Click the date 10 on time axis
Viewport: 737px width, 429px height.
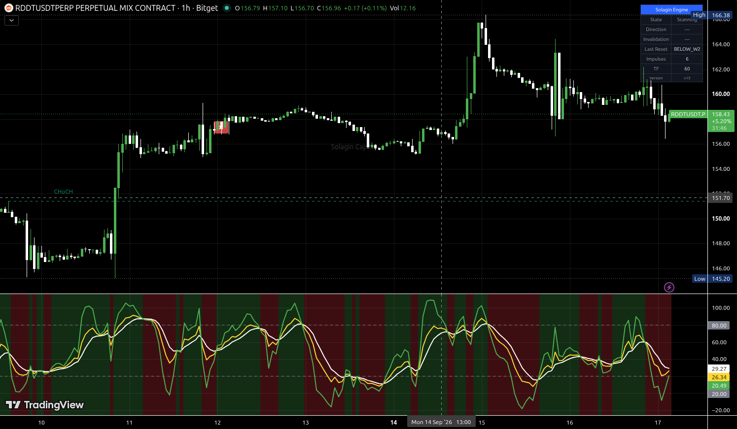point(41,423)
